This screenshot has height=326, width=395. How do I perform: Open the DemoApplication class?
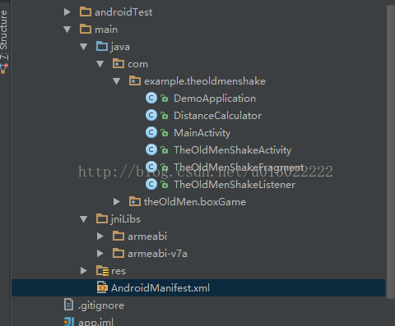215,99
